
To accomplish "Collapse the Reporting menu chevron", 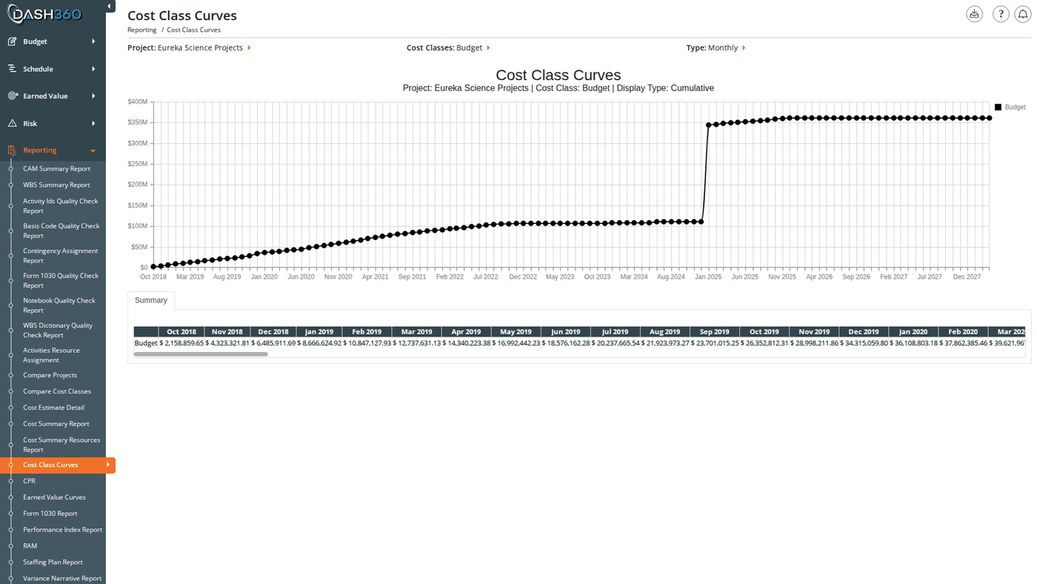I will coord(93,151).
